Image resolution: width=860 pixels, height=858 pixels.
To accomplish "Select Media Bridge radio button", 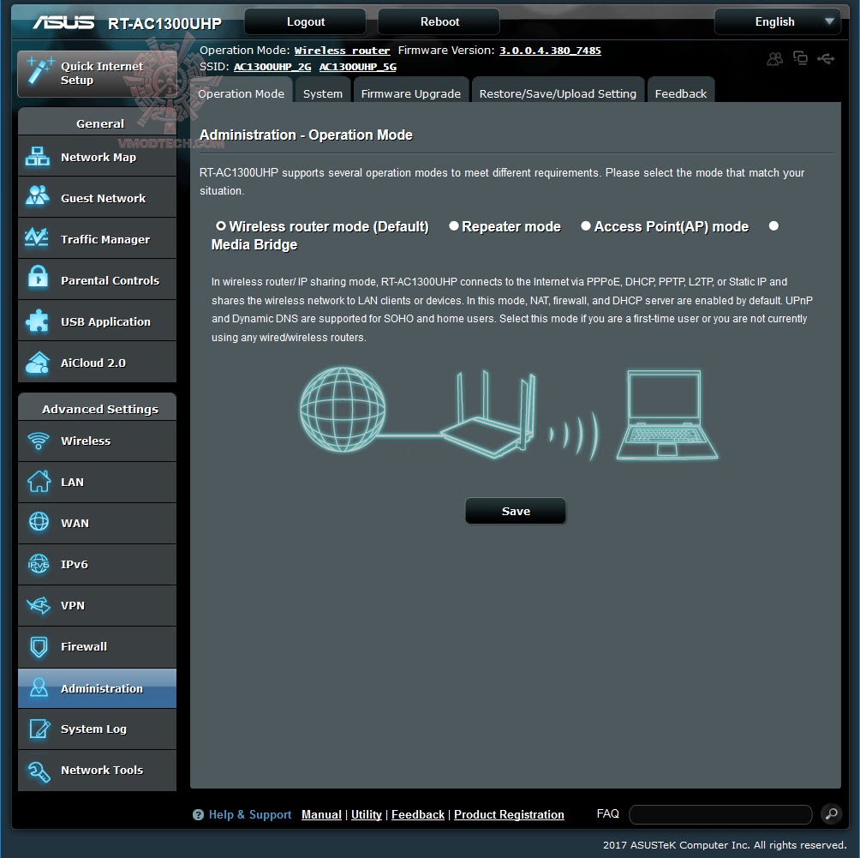I will [x=773, y=225].
